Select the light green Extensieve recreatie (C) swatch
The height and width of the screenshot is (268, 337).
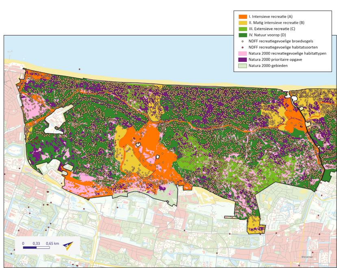pos(242,29)
